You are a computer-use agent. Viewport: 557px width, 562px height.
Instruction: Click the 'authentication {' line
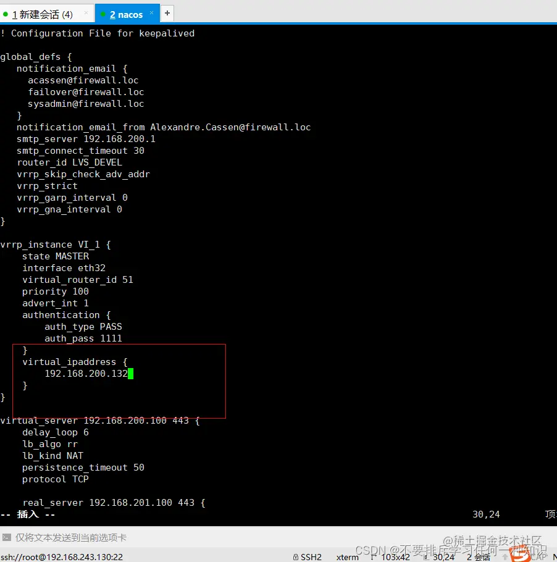(x=67, y=315)
